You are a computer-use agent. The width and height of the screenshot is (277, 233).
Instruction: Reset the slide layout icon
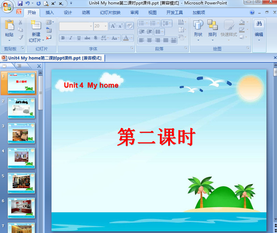pyautogui.click(x=49, y=29)
